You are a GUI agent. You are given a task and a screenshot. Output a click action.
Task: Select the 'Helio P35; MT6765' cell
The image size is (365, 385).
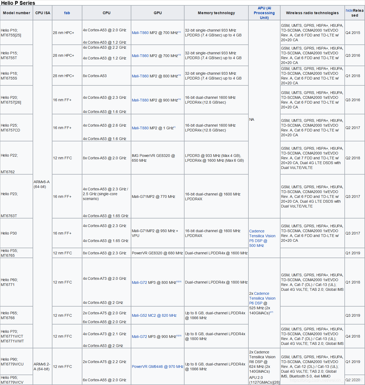point(17,253)
